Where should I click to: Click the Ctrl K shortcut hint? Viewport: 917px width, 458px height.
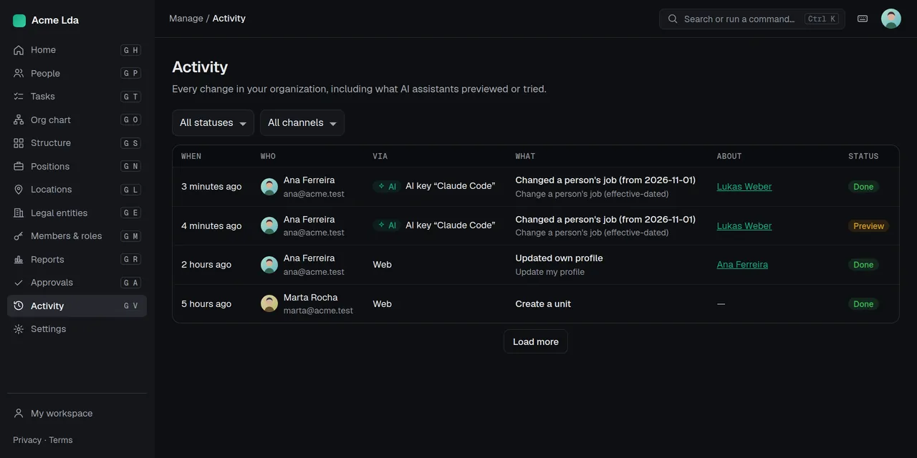822,19
